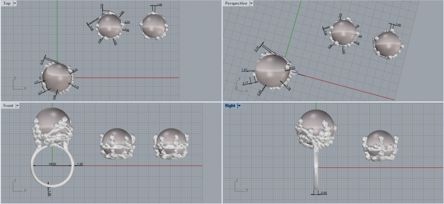
Task: Select the 2.17 dimension in Perspective viewport
Action: coord(245,83)
